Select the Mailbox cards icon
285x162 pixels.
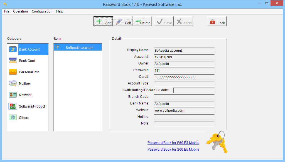pyautogui.click(x=13, y=83)
